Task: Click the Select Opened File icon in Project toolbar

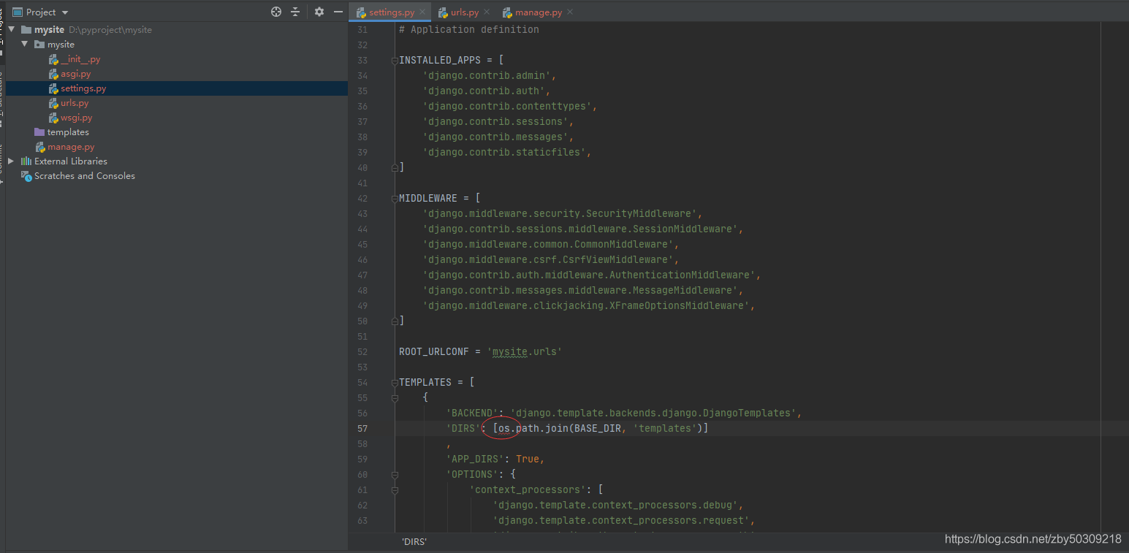Action: tap(275, 12)
